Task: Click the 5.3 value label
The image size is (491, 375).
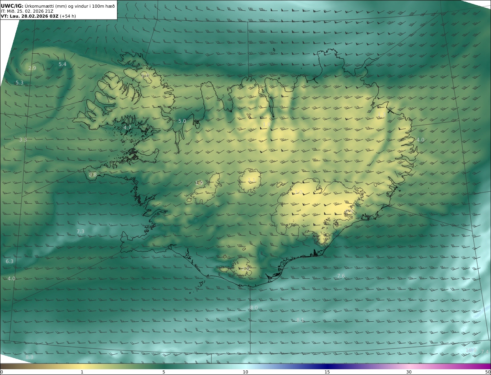Action: [19, 83]
